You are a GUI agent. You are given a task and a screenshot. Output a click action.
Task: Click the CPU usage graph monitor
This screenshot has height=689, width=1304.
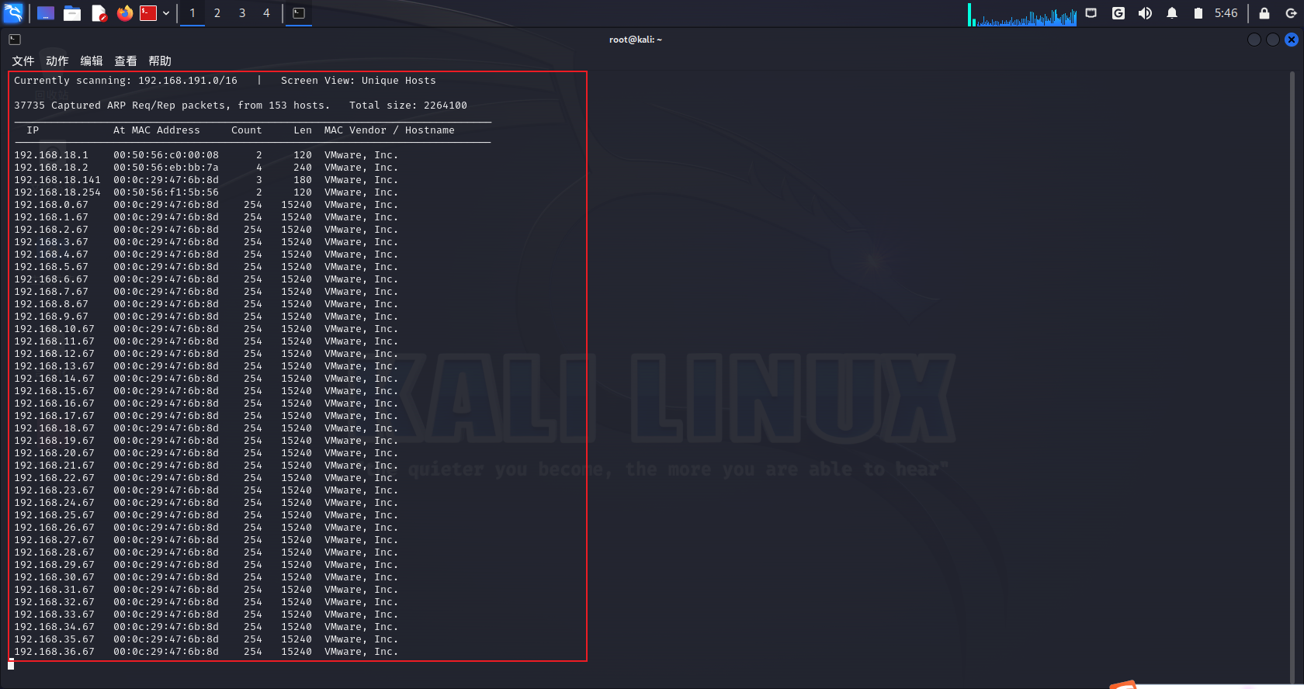1022,14
